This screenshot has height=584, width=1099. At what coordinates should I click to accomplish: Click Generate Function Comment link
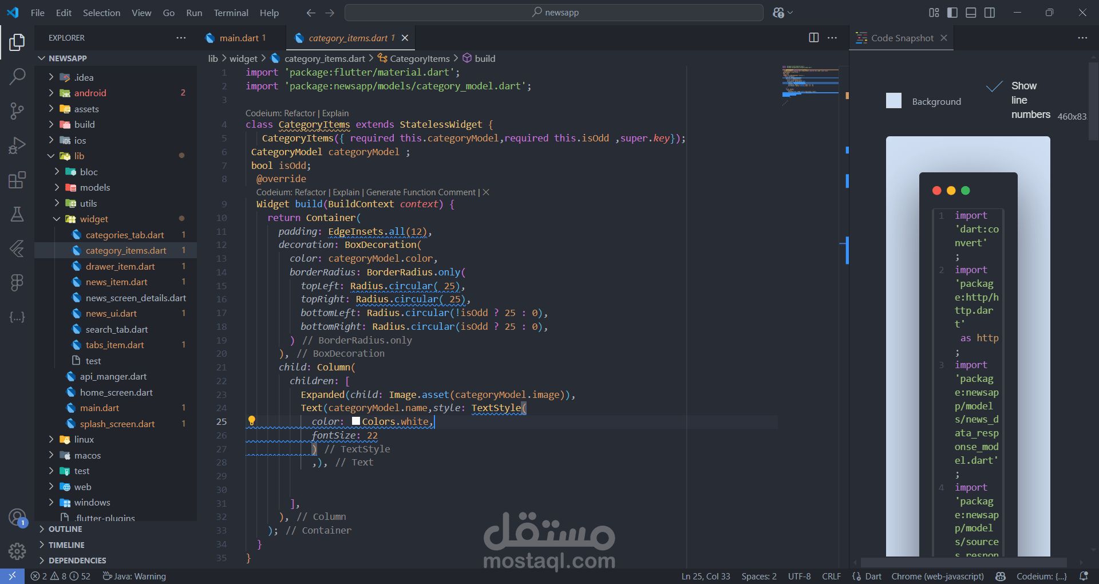[421, 192]
